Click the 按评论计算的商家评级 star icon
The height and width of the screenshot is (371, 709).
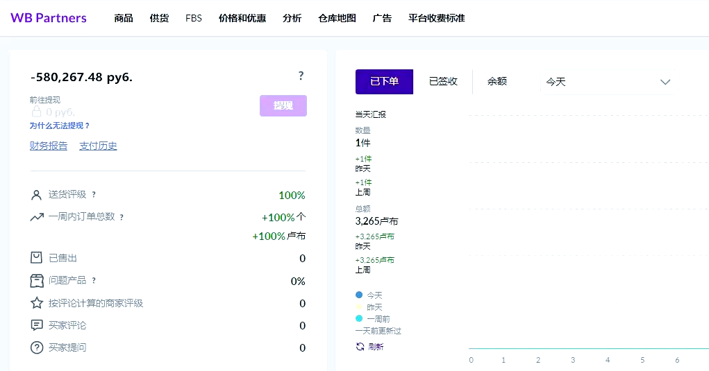tap(37, 303)
